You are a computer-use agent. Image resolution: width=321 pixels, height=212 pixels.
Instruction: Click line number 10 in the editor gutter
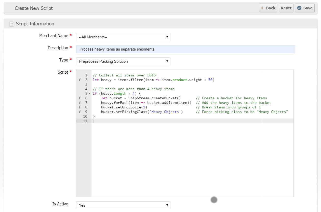pyautogui.click(x=85, y=116)
